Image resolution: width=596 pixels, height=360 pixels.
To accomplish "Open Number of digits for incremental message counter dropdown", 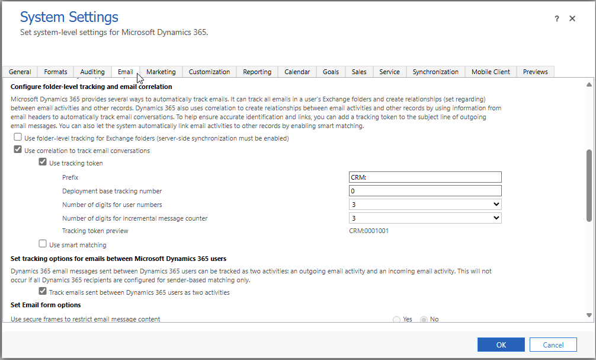I will (x=425, y=218).
